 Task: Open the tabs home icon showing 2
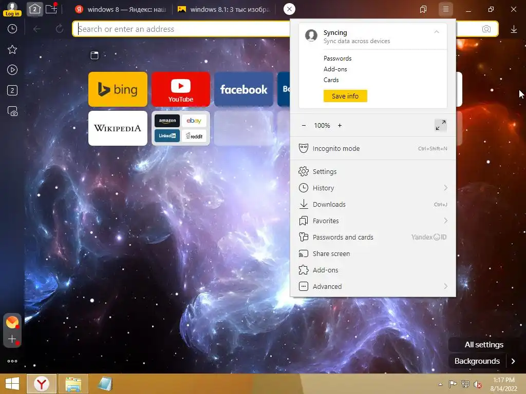point(34,9)
